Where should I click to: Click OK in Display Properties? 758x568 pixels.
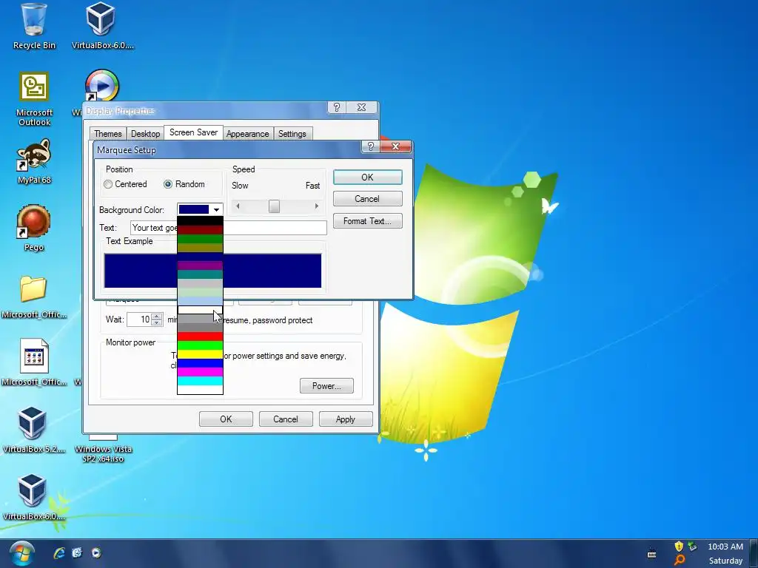[226, 419]
